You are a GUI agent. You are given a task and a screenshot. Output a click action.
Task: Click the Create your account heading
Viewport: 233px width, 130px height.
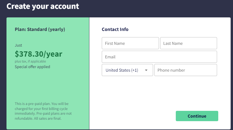tap(43, 6)
